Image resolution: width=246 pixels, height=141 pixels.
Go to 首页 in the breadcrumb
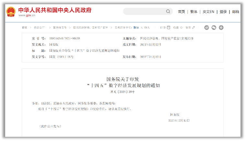coord(25,28)
